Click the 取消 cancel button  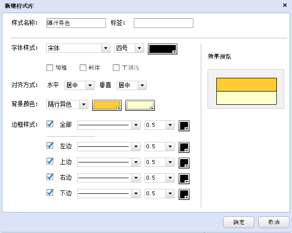coord(274,222)
